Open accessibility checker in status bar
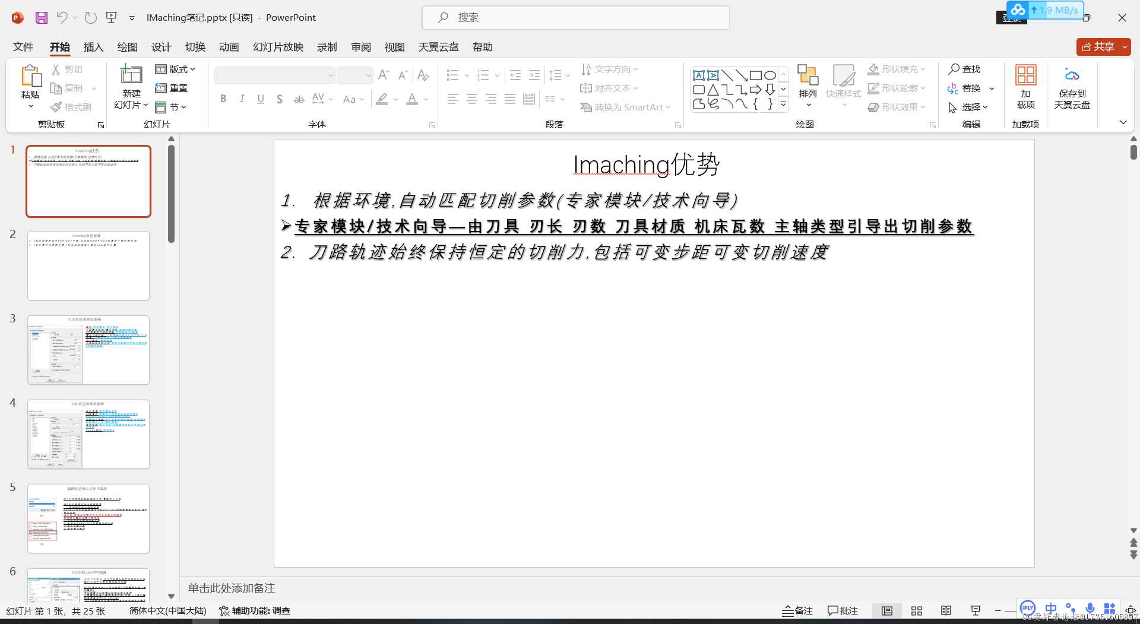Image resolution: width=1140 pixels, height=624 pixels. click(x=255, y=611)
